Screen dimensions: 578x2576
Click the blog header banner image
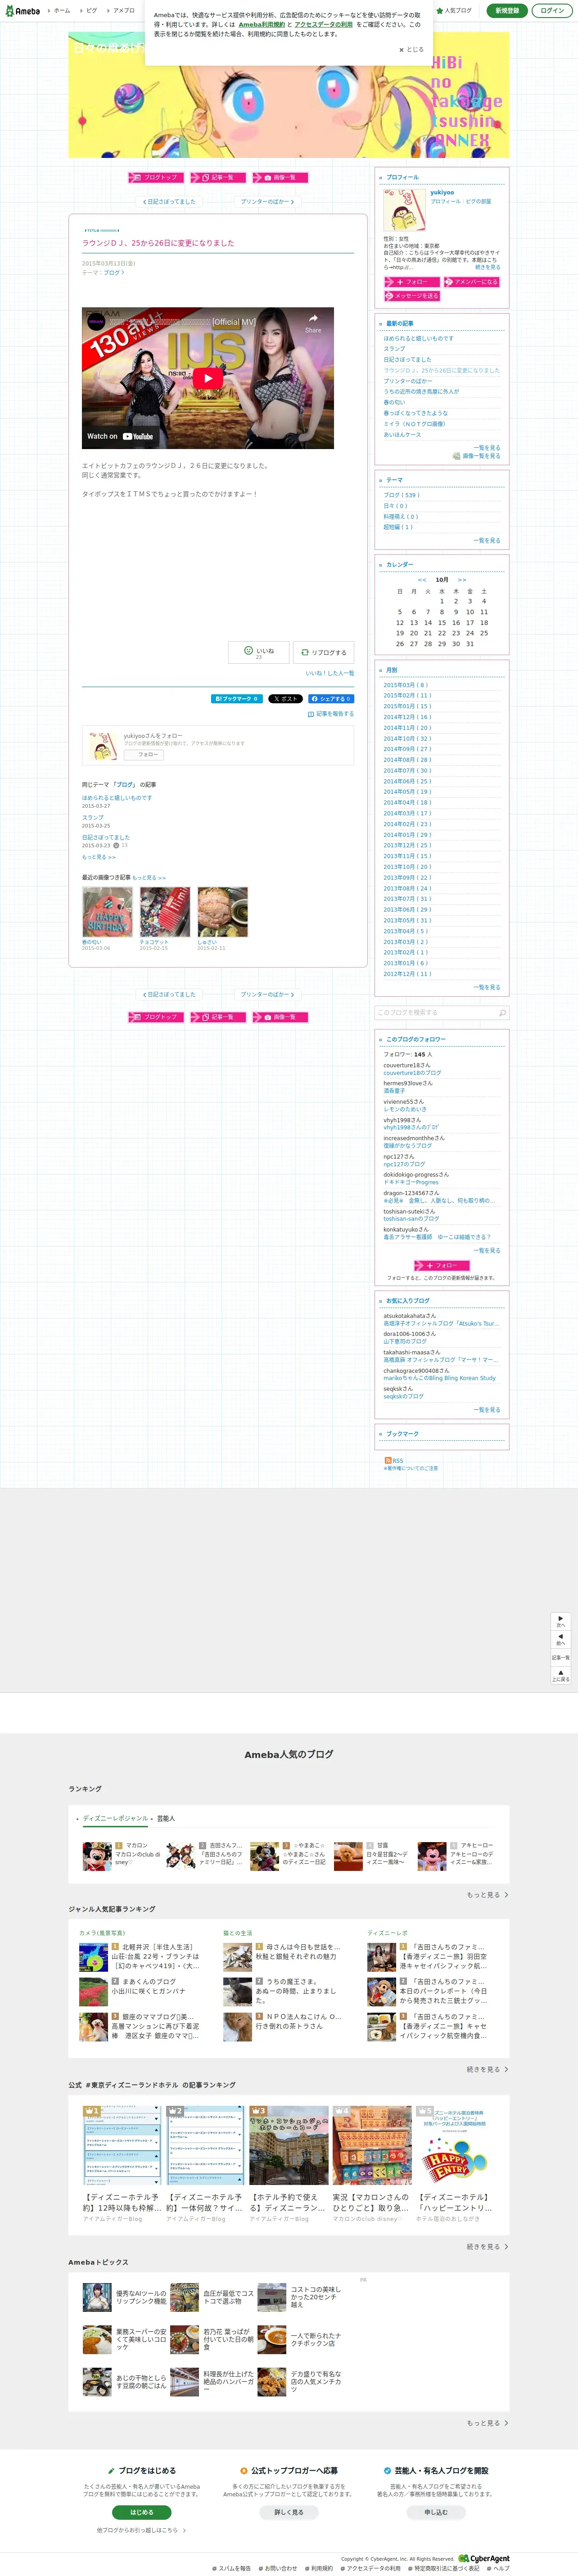(289, 95)
